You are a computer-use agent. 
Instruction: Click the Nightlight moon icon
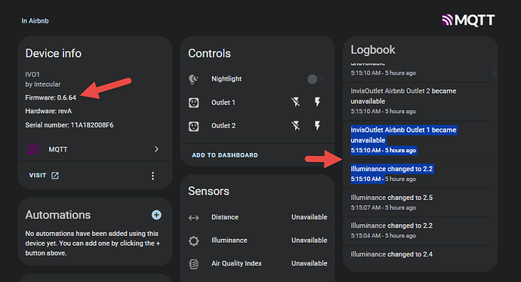coord(193,79)
